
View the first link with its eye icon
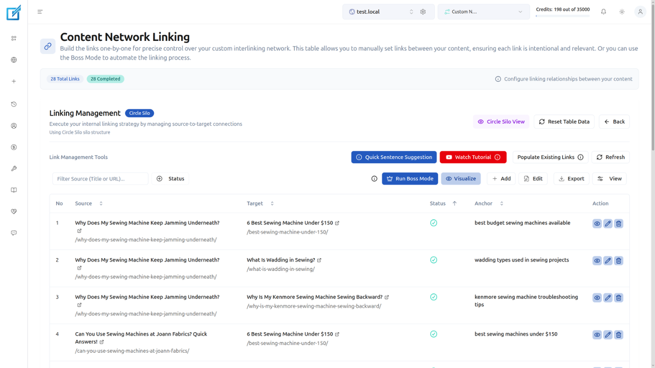pos(597,223)
